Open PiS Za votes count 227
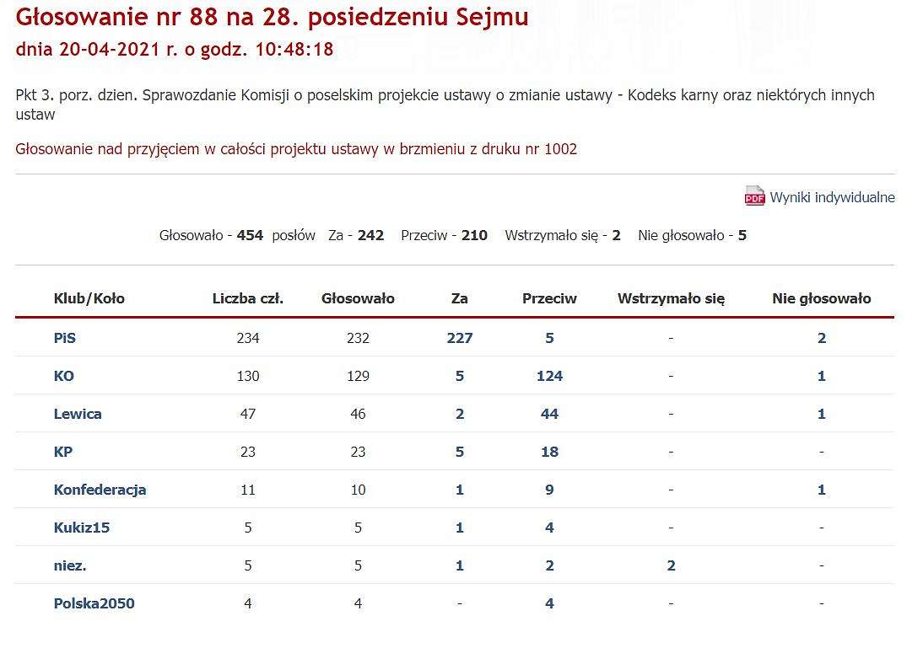Image resolution: width=923 pixels, height=659 pixels. coord(460,338)
